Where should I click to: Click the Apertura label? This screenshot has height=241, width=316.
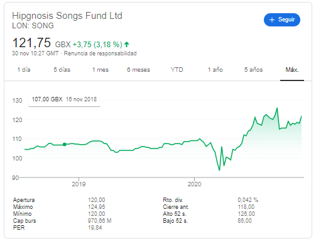[24, 200]
